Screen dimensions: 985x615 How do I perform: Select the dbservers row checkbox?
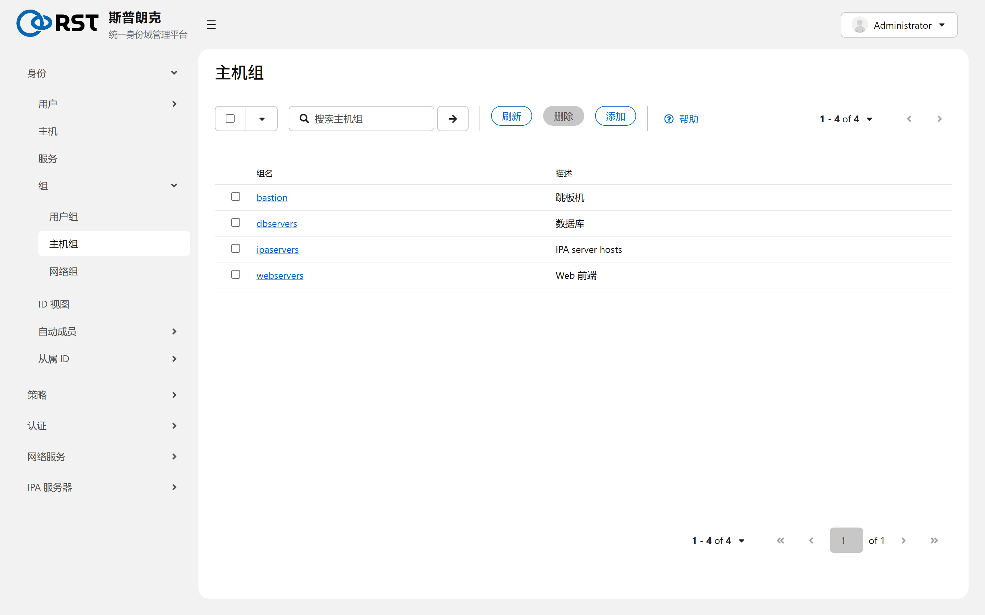click(x=235, y=222)
